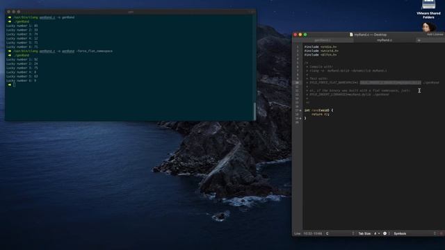Viewport: 445px width, 250px height.
Task: Switch to the genRand.c tab in editor
Action: tap(323, 40)
